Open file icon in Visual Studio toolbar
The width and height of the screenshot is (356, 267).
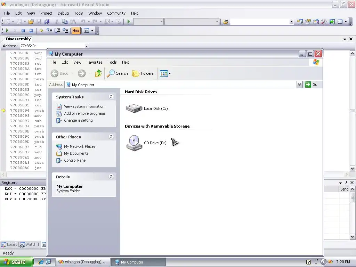pyautogui.click(x=31, y=22)
